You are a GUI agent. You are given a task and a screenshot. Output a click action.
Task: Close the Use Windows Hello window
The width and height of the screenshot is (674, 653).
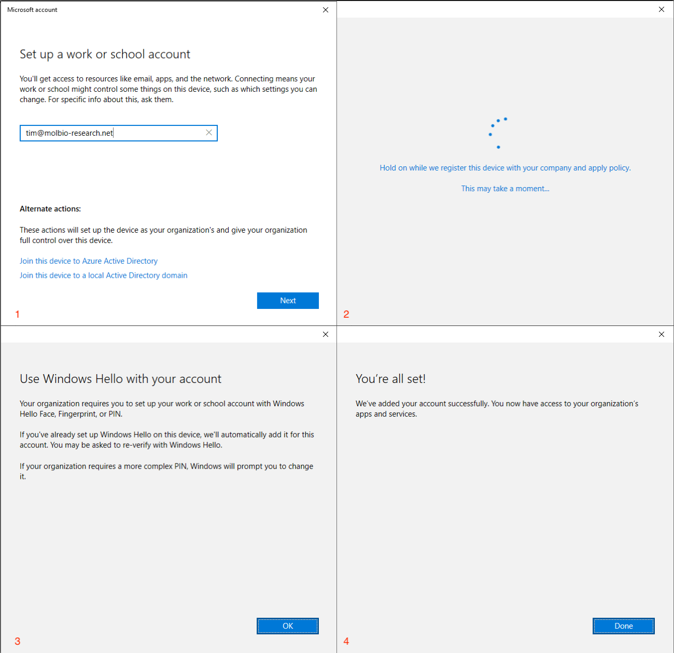tap(326, 334)
